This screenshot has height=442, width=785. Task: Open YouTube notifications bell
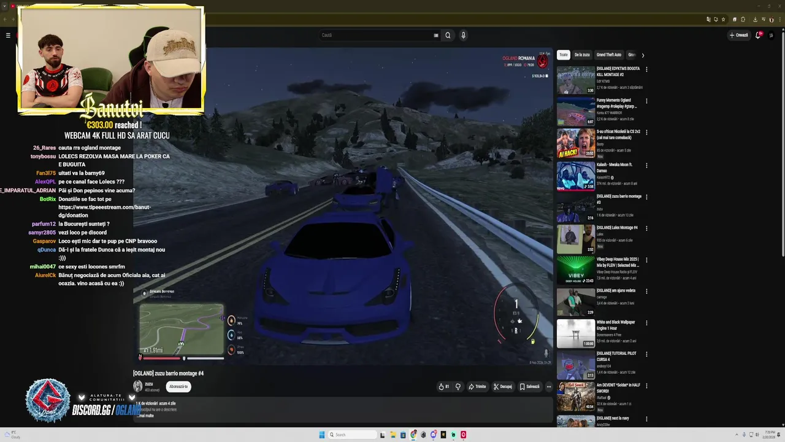point(759,35)
